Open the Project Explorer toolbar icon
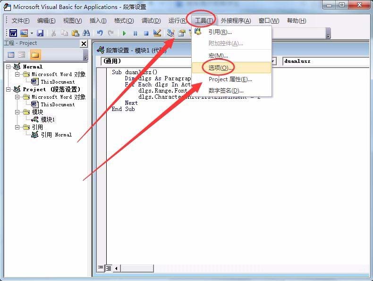The width and height of the screenshot is (373, 281). pos(170,33)
